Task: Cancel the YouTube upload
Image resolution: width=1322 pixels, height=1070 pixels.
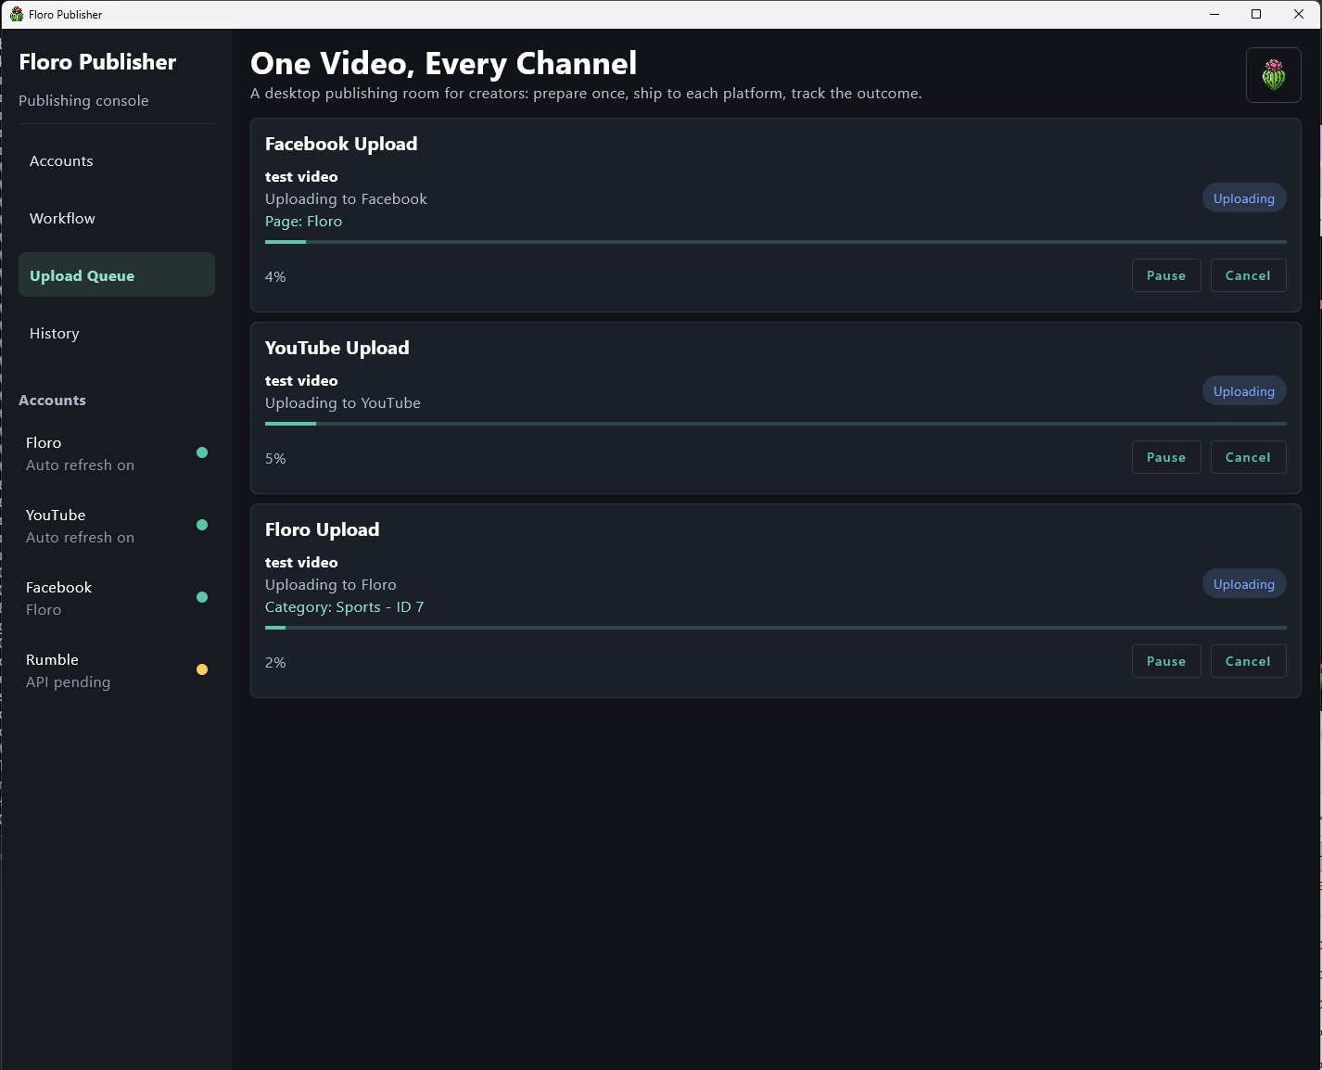Action: tap(1248, 457)
